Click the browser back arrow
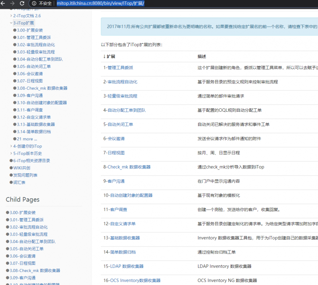The height and width of the screenshot is (285, 318). tap(3, 3)
